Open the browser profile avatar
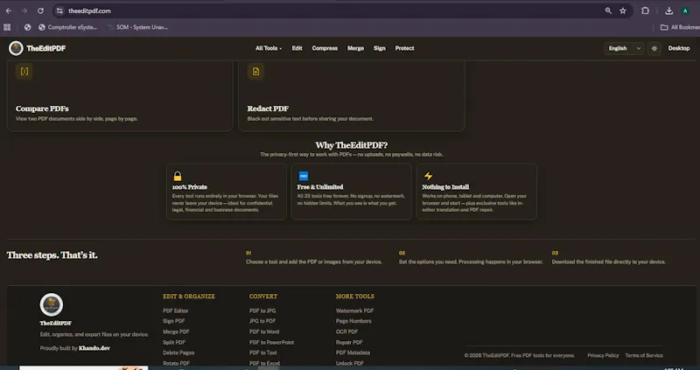Image resolution: width=700 pixels, height=370 pixels. coord(685,10)
